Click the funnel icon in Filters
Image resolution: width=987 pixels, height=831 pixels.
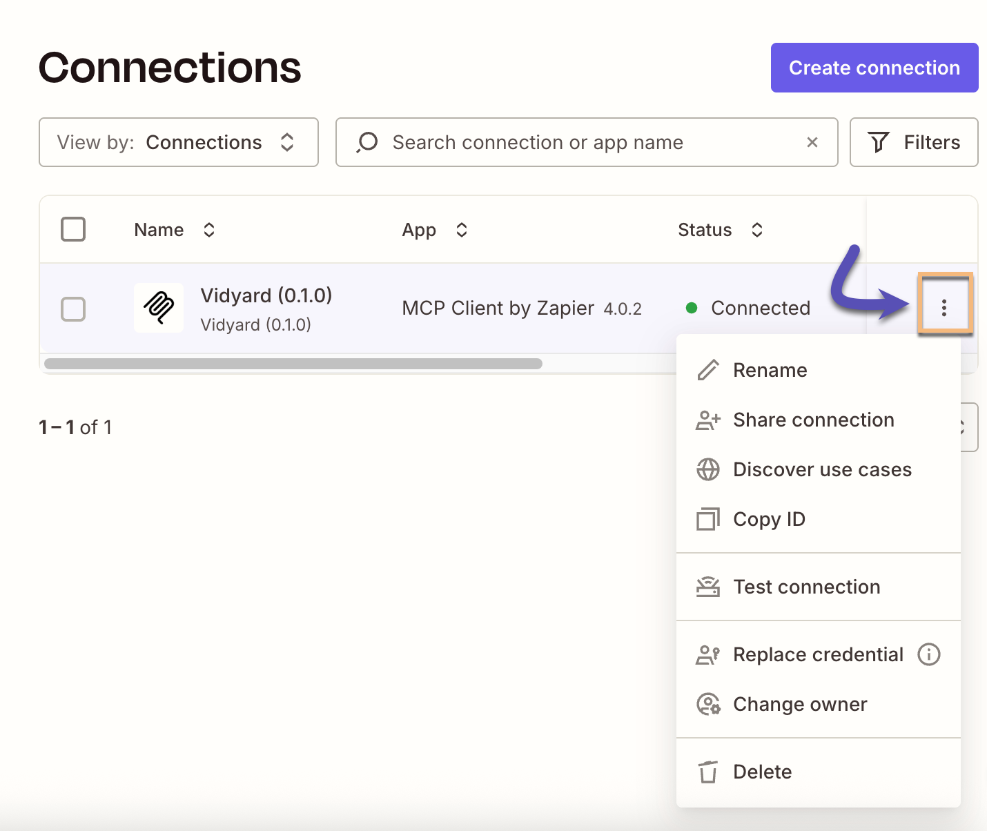click(879, 142)
